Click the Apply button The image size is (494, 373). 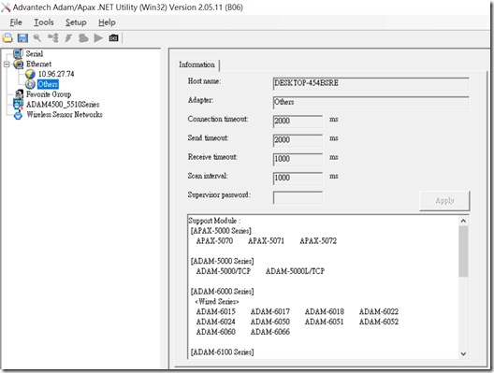pyautogui.click(x=444, y=200)
